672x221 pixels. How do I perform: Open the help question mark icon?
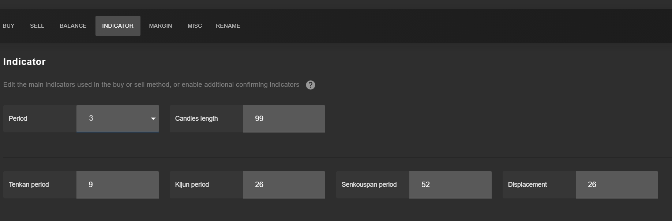pyautogui.click(x=310, y=85)
